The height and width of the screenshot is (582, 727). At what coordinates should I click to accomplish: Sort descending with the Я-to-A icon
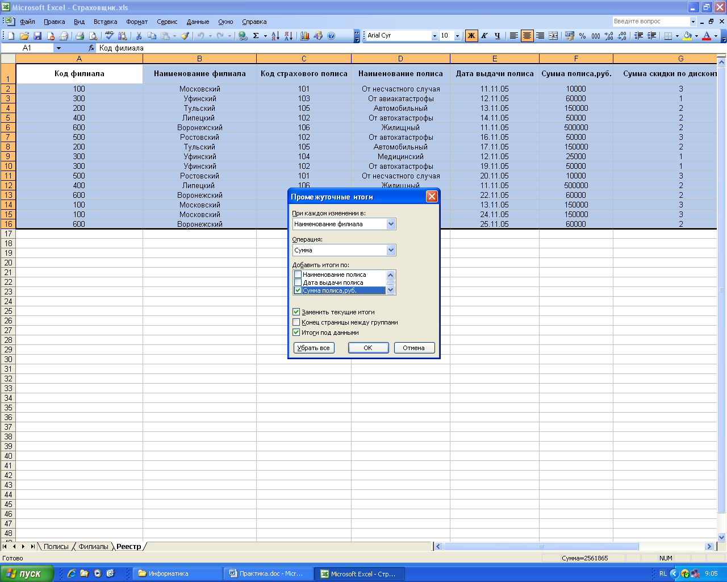(x=289, y=36)
